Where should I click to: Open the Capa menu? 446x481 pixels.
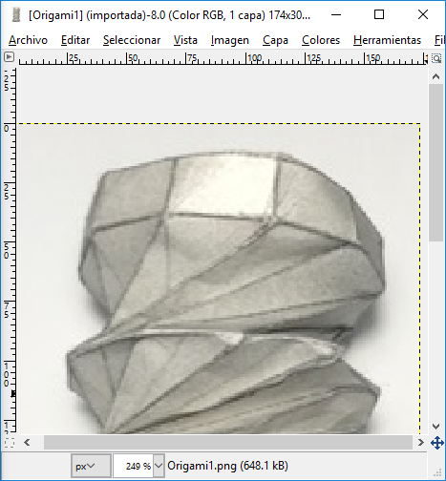[x=275, y=40]
